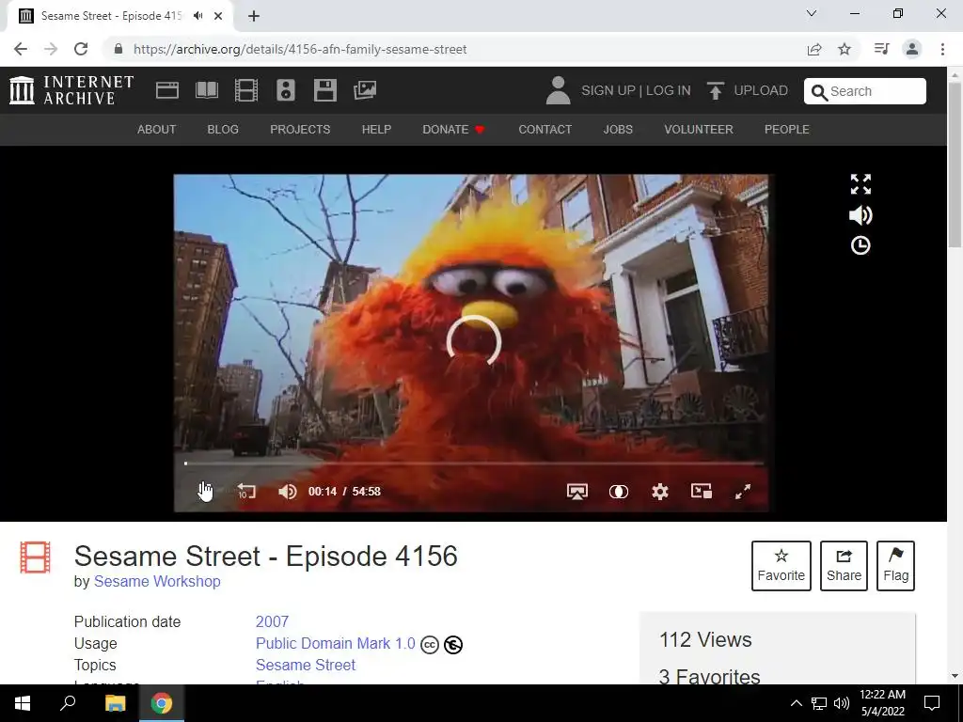Open the Windows Start menu
The image size is (963, 722).
pos(23,703)
